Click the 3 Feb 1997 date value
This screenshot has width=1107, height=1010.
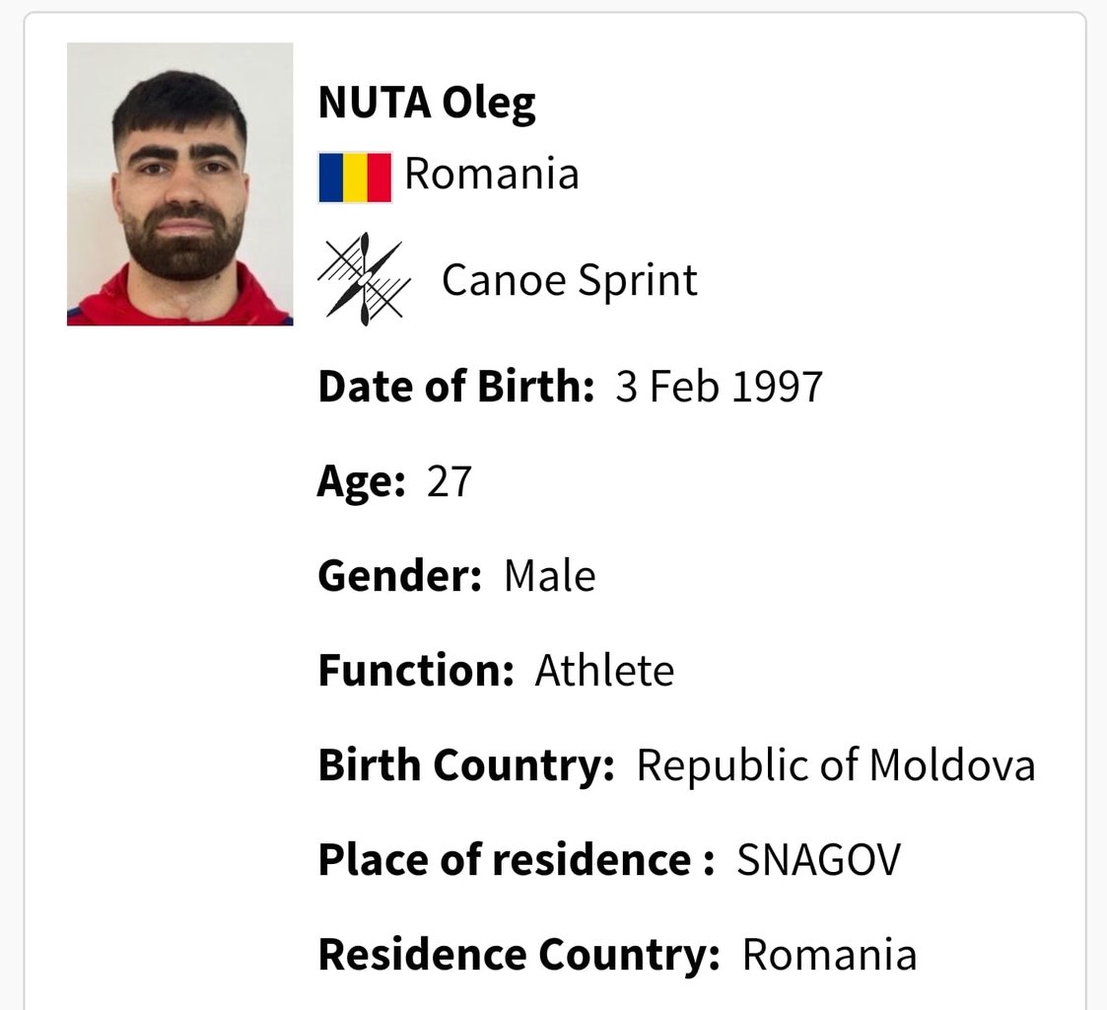719,387
